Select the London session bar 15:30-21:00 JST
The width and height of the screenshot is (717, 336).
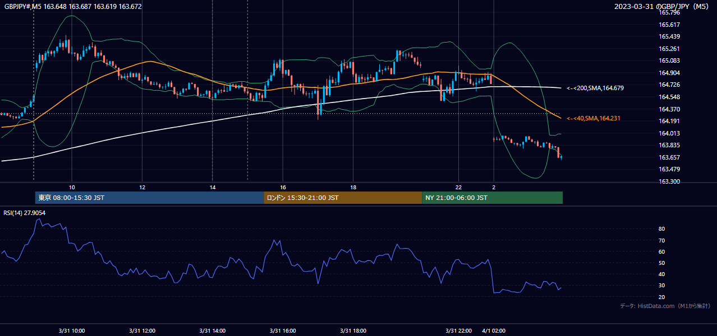343,198
